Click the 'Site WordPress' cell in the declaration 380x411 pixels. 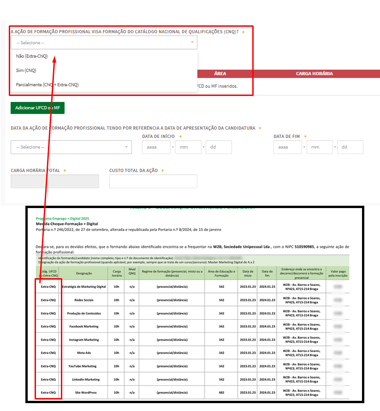(84, 393)
